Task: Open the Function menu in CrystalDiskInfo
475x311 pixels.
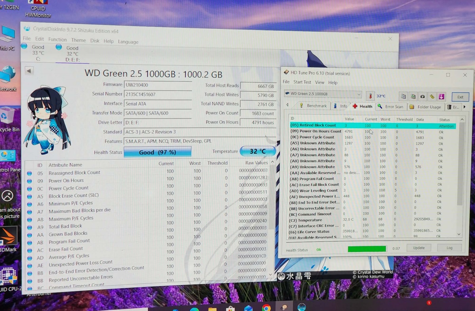Action: [57, 40]
